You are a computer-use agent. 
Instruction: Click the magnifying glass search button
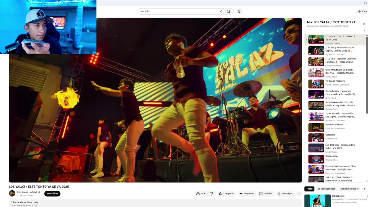[228, 11]
